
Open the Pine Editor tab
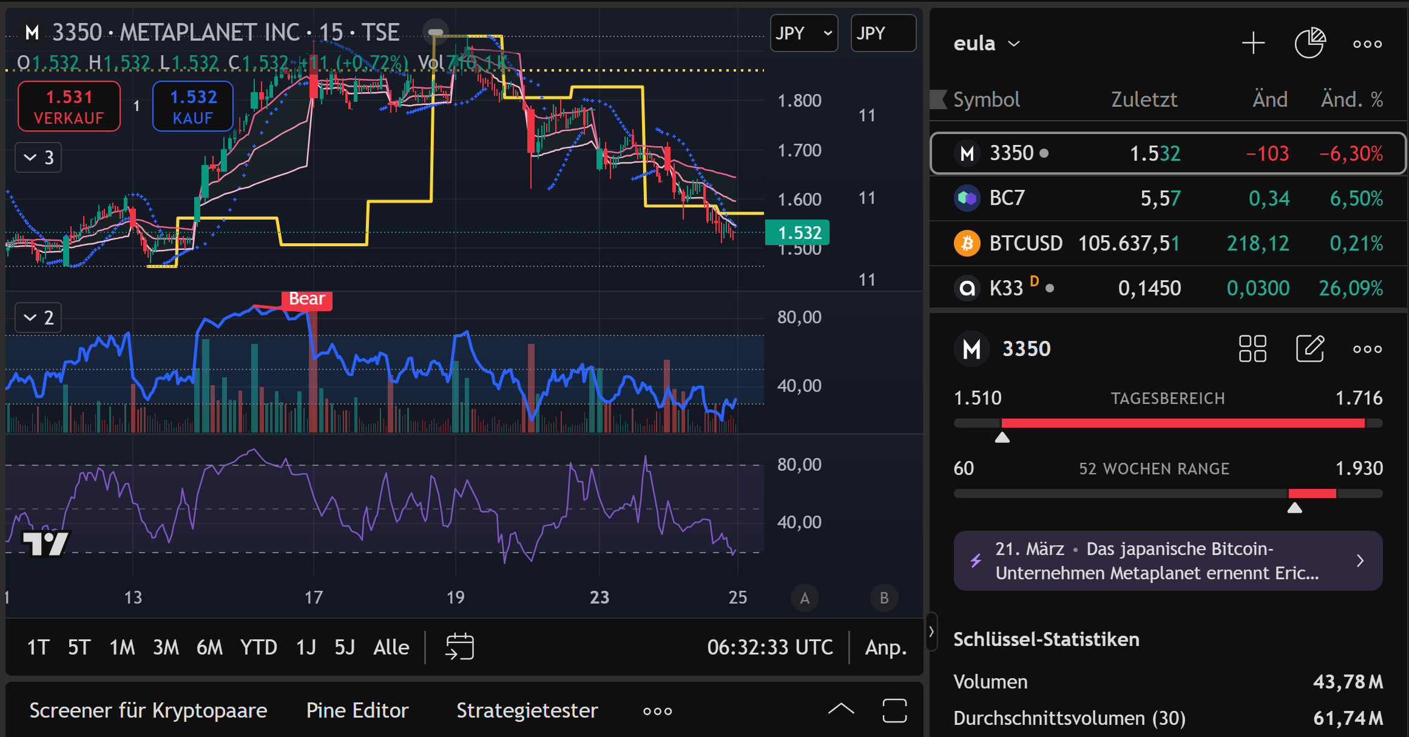point(357,710)
